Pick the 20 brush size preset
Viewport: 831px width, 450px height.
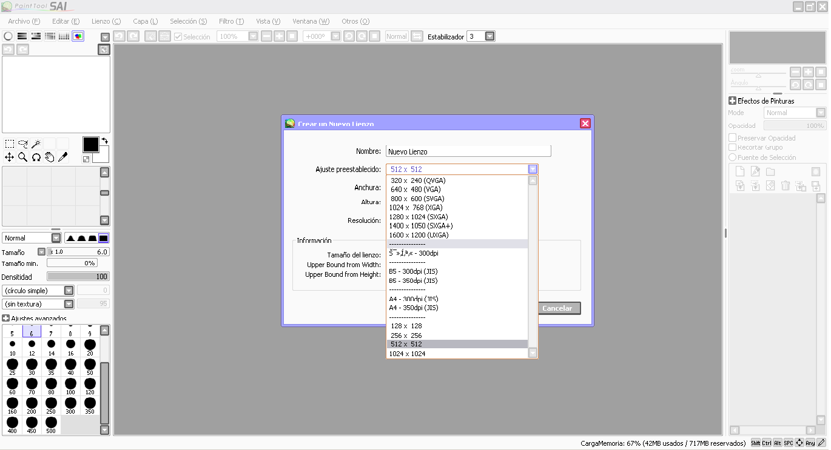coord(90,348)
